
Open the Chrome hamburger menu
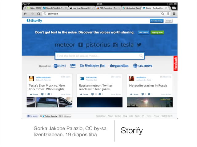pos(174,13)
